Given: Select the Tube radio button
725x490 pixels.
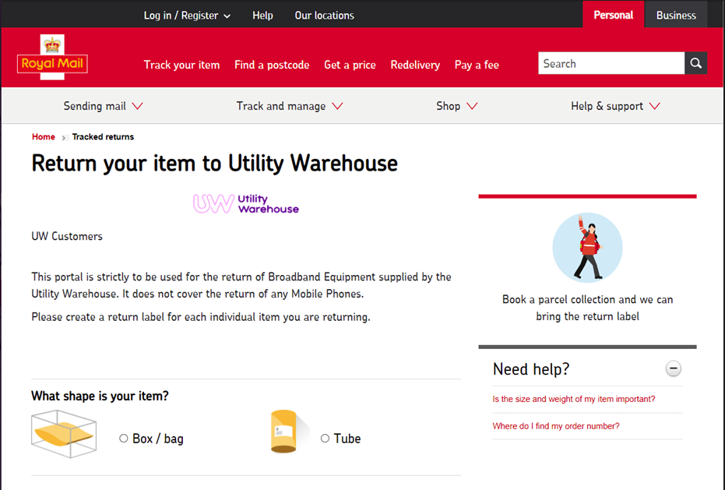Looking at the screenshot, I should coord(325,438).
